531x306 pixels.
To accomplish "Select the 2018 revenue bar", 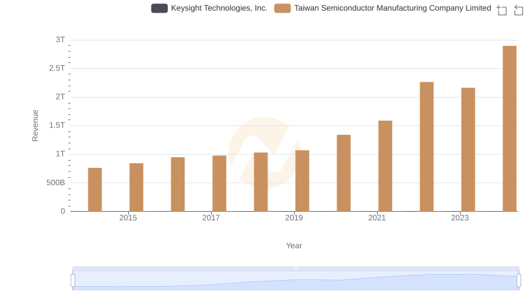I will [x=261, y=182].
